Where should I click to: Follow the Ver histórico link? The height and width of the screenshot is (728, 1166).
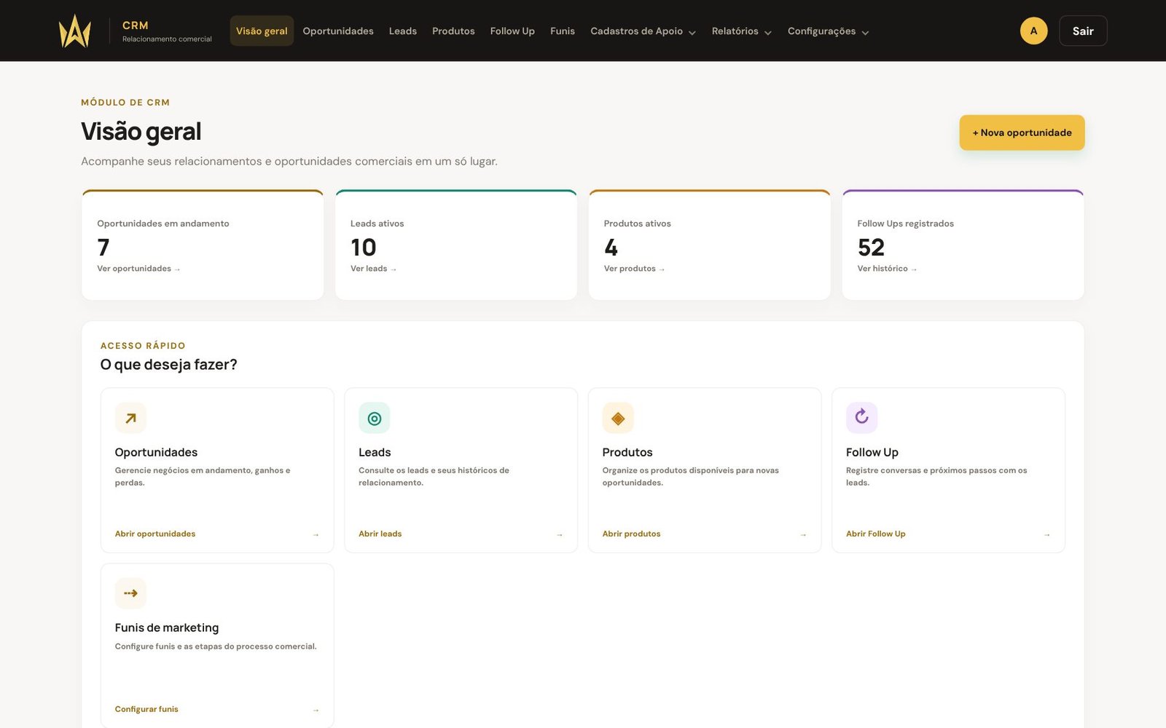click(887, 269)
